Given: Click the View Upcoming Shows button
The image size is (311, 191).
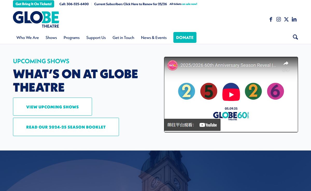Looking at the screenshot, I should tap(52, 107).
